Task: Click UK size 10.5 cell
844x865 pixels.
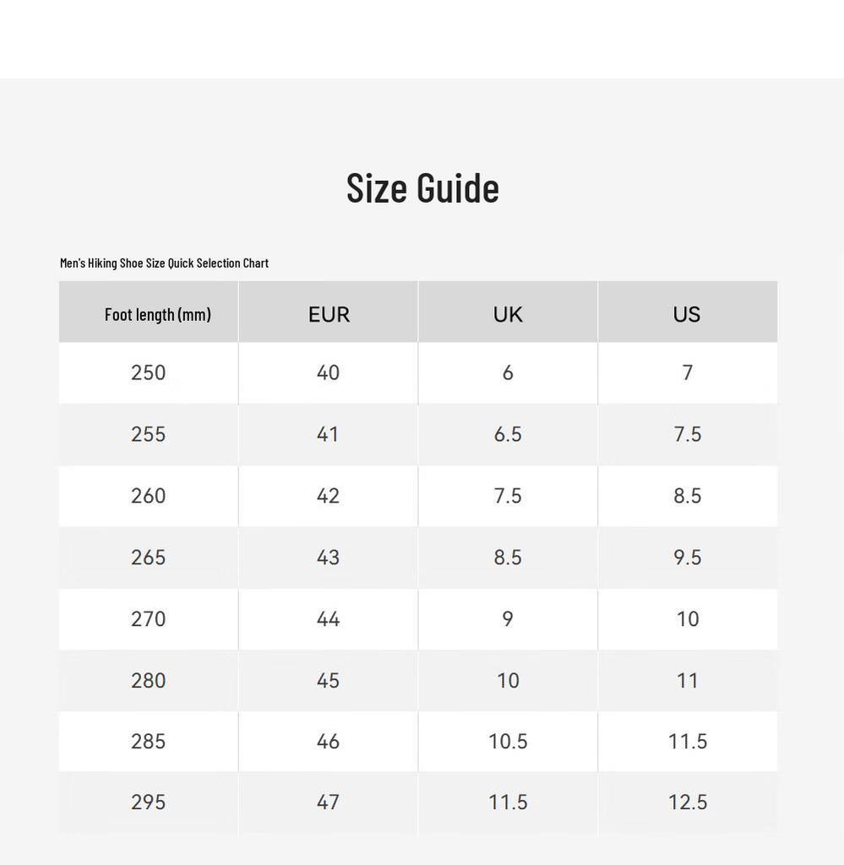Action: 508,742
